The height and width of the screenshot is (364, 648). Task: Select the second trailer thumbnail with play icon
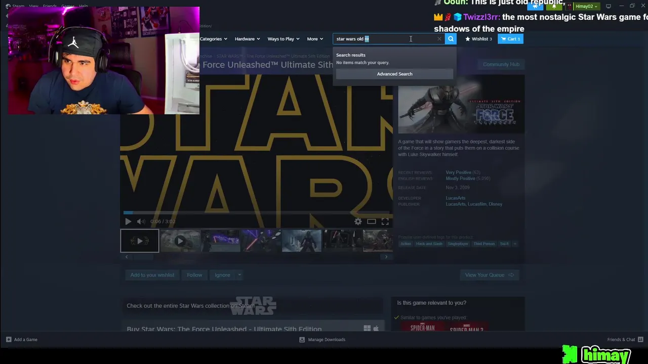coord(180,241)
